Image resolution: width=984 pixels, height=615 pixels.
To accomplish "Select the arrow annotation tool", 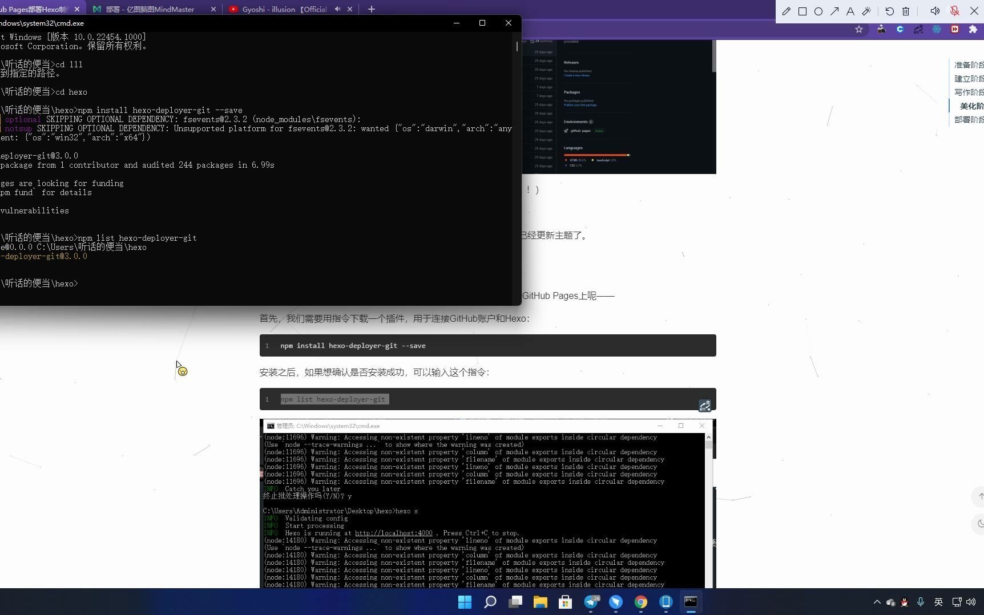I will [834, 11].
